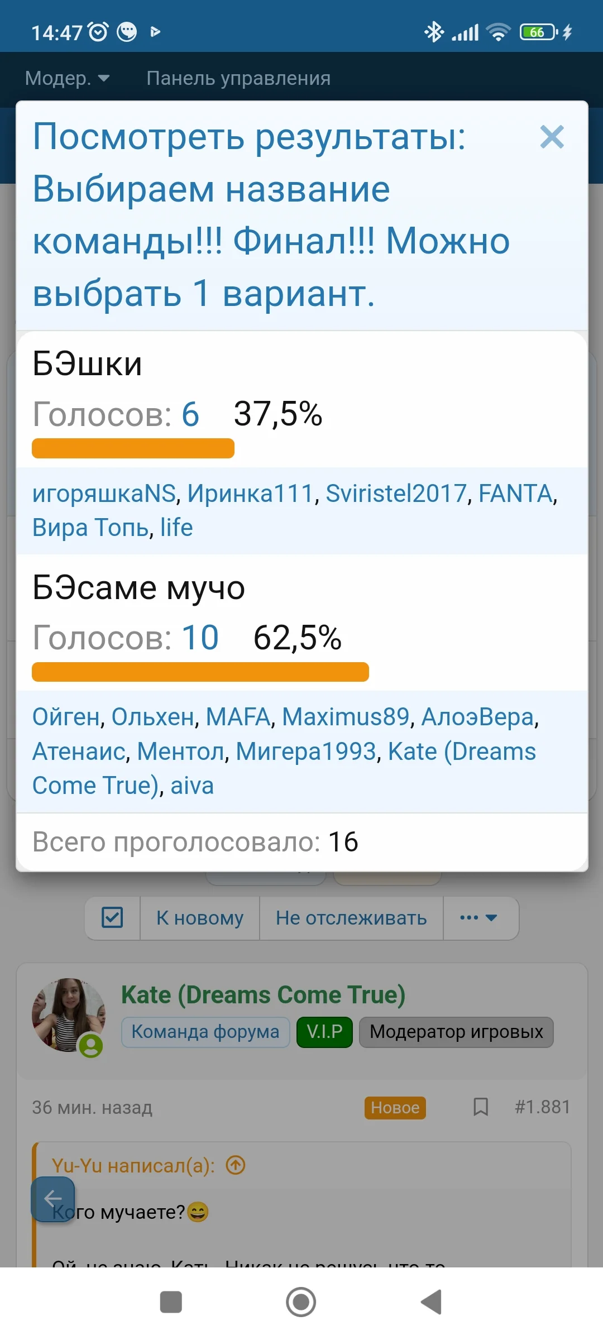Tap the up-arrow icon next to Yu-Yu quote

coord(236,1165)
